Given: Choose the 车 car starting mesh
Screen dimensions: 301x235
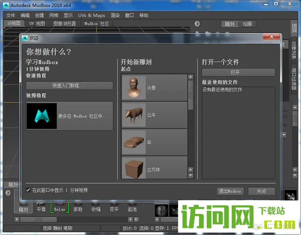Looking at the screenshot, I should click(155, 142).
